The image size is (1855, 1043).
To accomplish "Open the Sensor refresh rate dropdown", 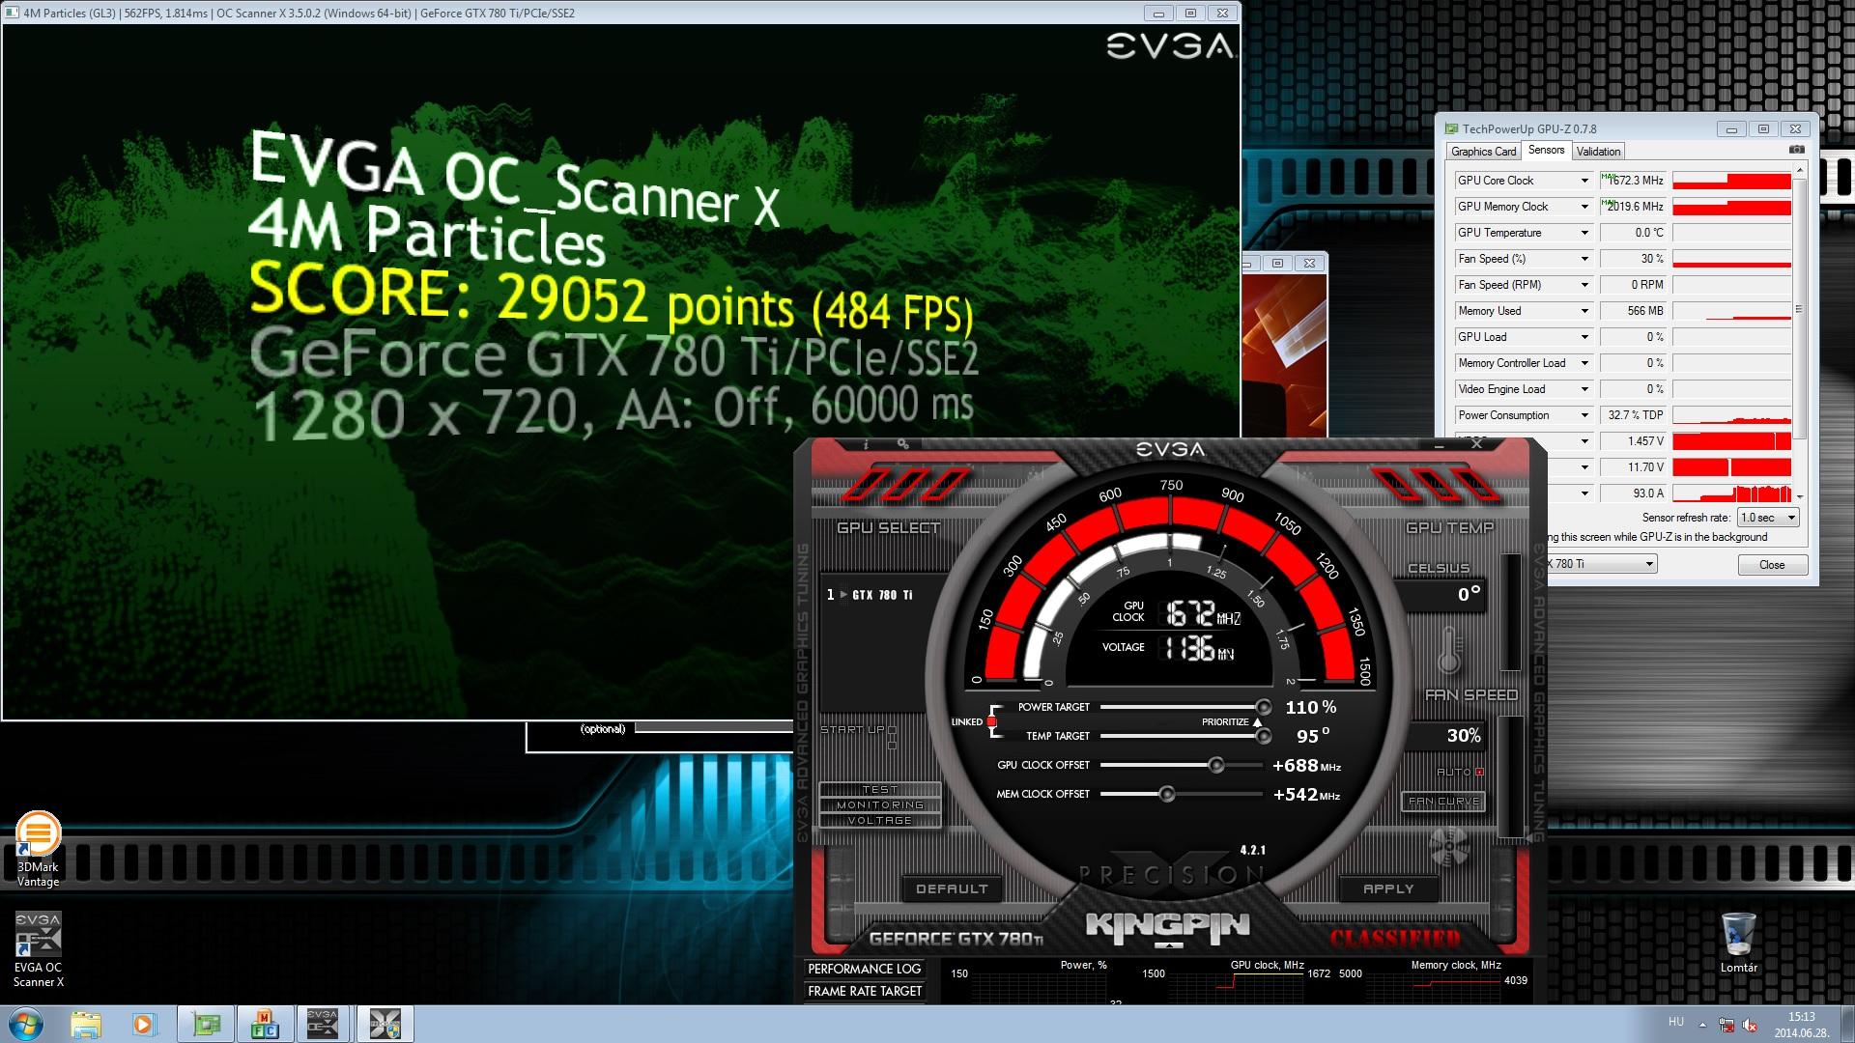I will click(x=1768, y=518).
